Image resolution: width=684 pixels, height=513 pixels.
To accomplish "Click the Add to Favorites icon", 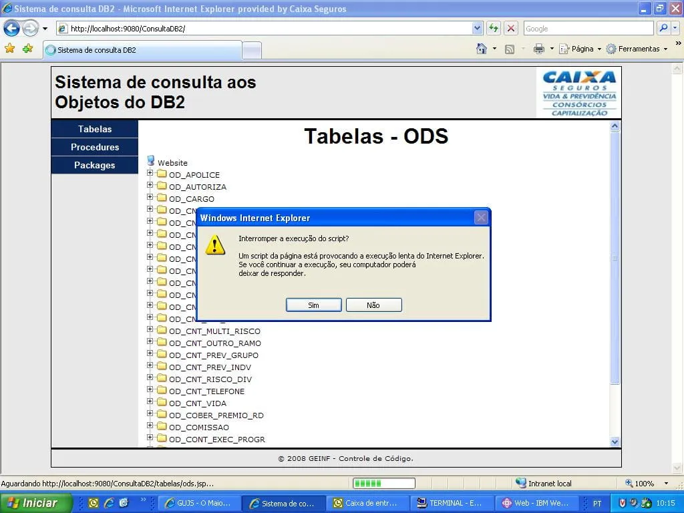I will 28,48.
